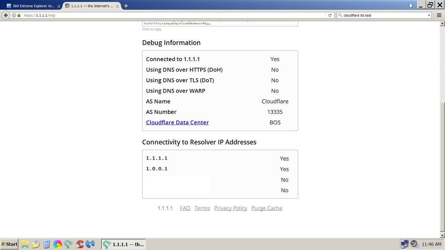This screenshot has width=445, height=250.
Task: Open CCleaner from the taskbar
Action: click(80, 244)
